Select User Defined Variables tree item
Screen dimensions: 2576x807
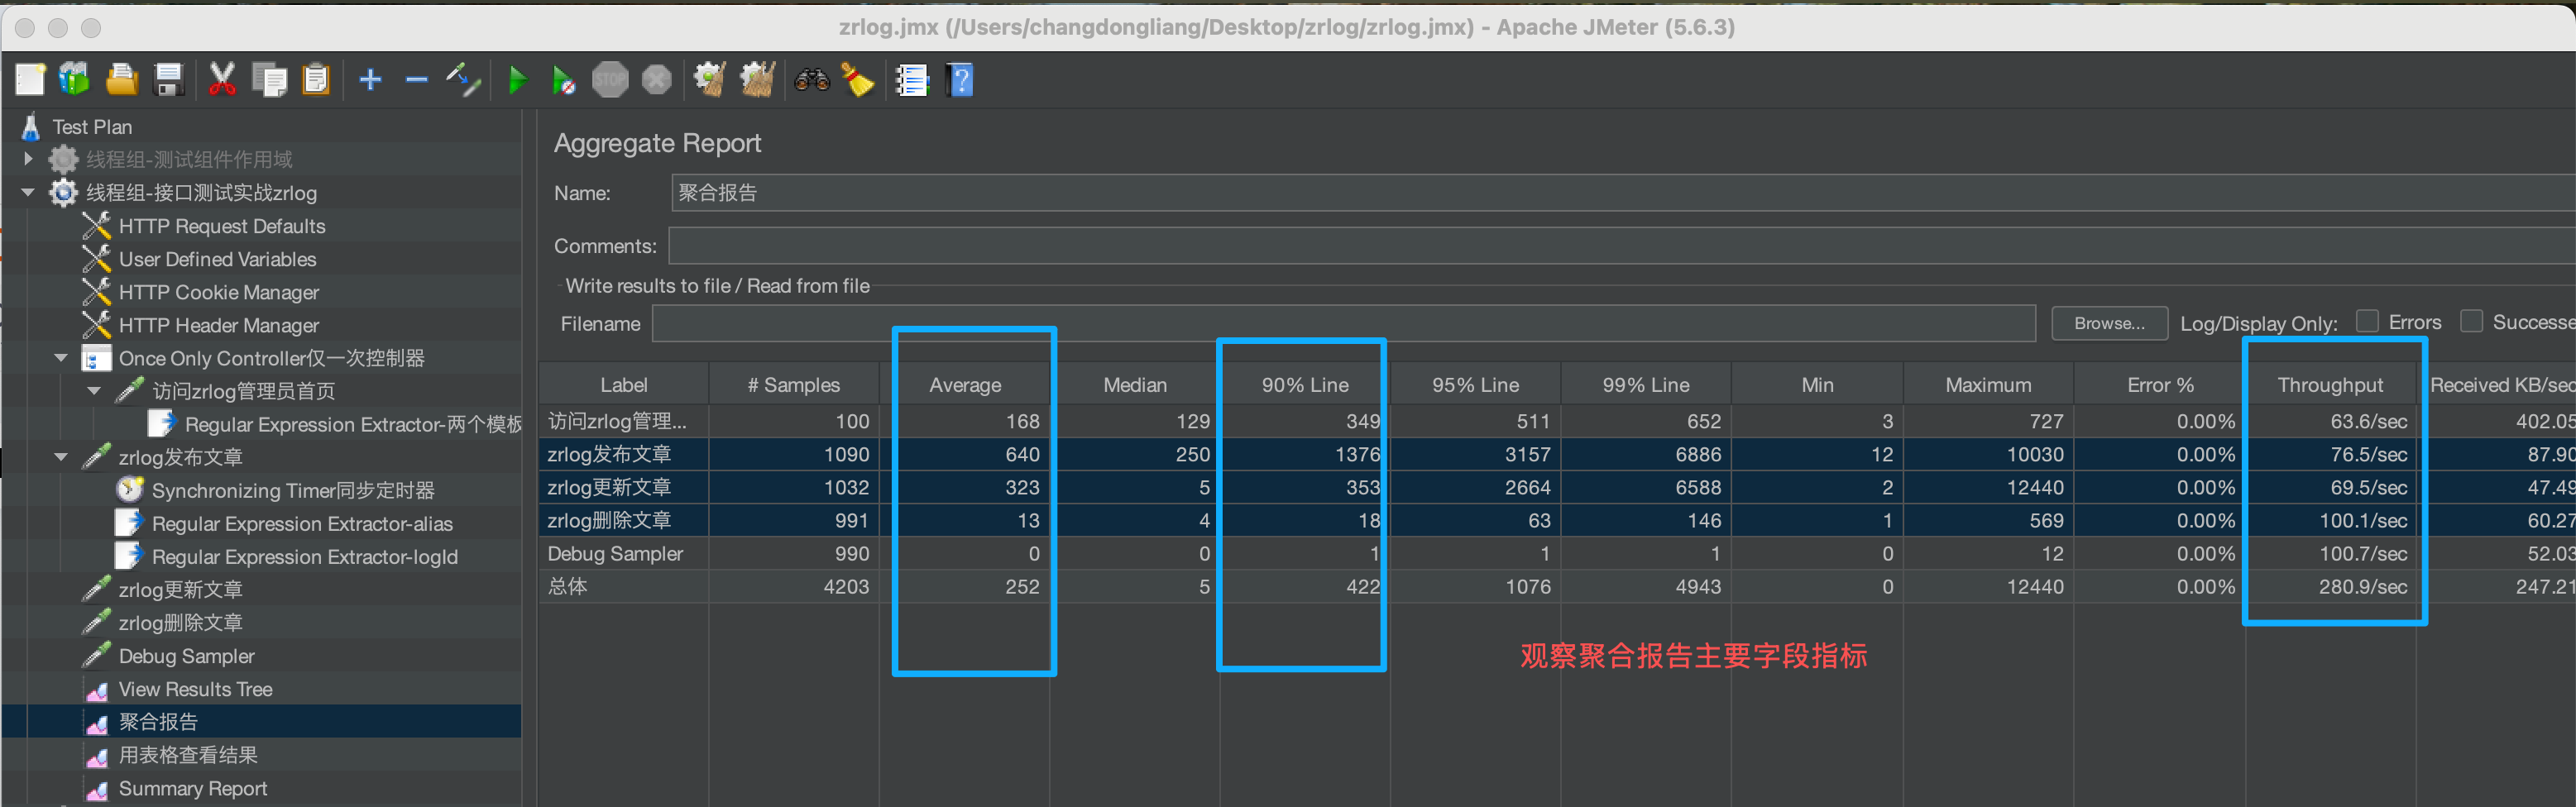(x=217, y=259)
